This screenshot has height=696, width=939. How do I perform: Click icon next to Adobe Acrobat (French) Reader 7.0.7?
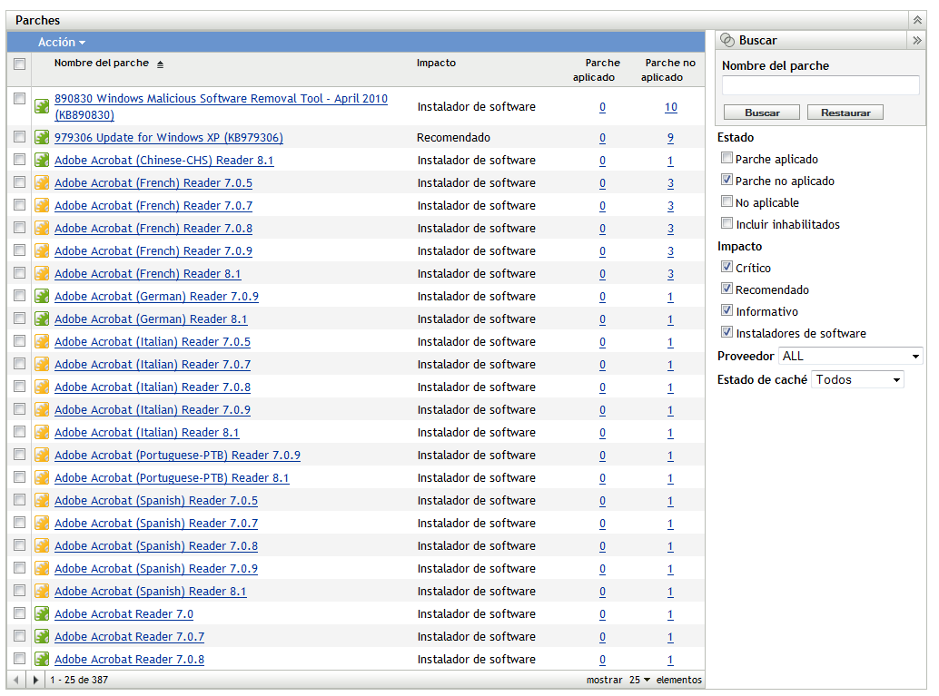[42, 206]
